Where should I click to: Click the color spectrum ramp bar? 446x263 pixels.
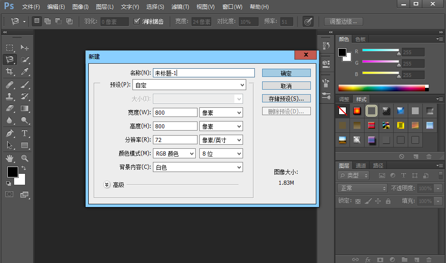[x=383, y=88]
